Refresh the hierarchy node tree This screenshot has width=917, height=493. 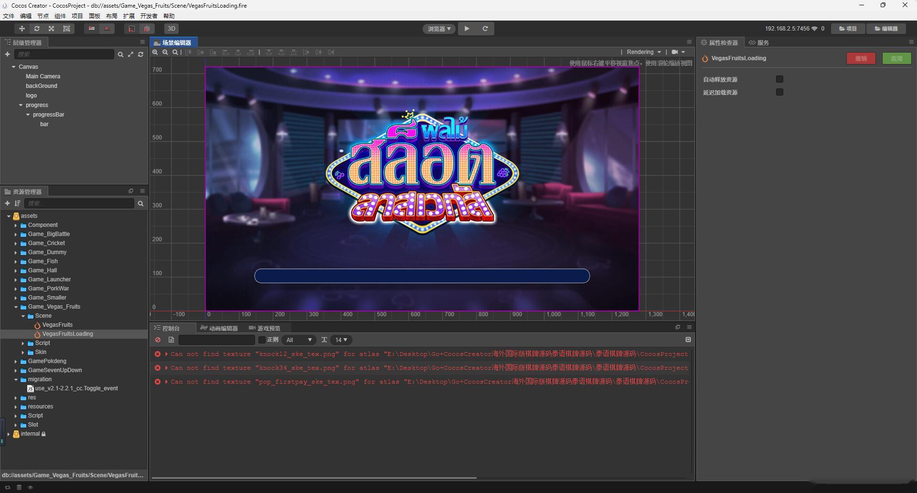click(x=140, y=54)
